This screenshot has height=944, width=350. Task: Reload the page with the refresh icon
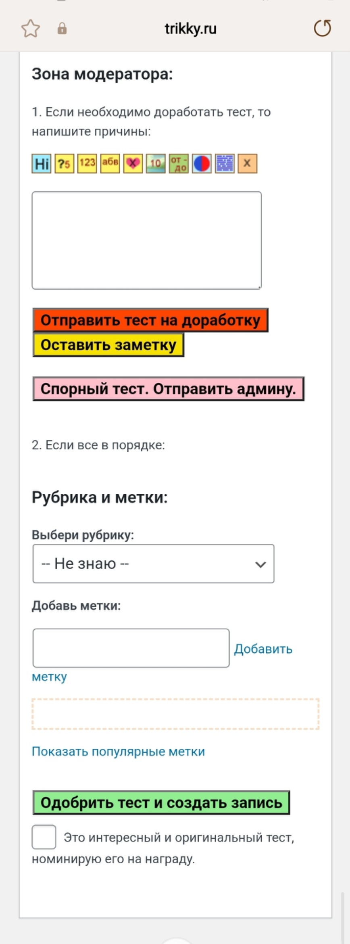[x=322, y=28]
